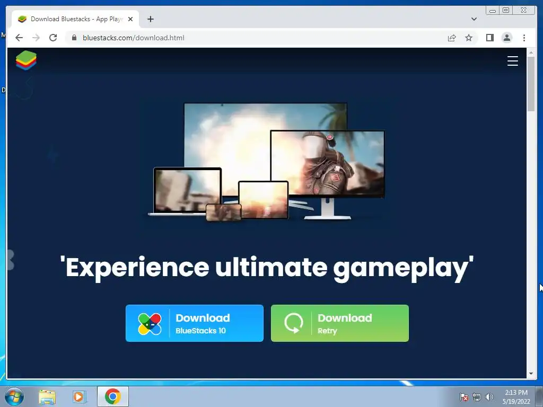This screenshot has width=543, height=407.
Task: Open Windows Explorer from the taskbar
Action: click(47, 397)
